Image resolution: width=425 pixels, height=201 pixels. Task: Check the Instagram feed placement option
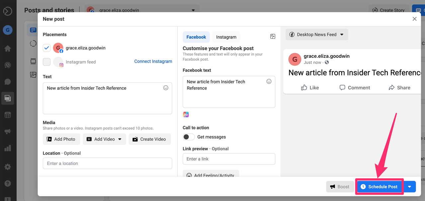tap(46, 62)
